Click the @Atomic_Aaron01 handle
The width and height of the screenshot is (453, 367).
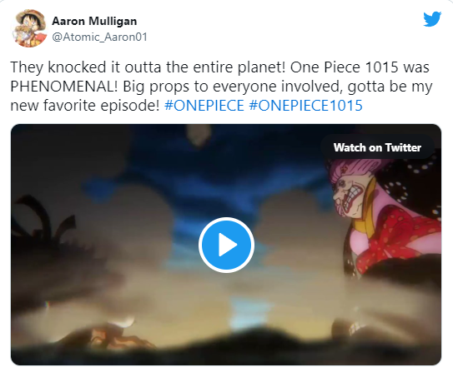pyautogui.click(x=99, y=37)
